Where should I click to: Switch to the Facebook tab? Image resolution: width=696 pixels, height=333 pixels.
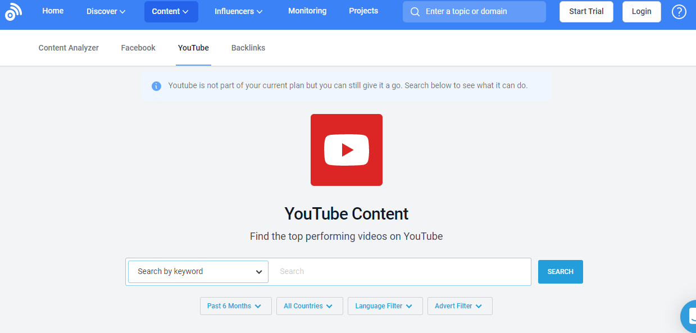[138, 48]
